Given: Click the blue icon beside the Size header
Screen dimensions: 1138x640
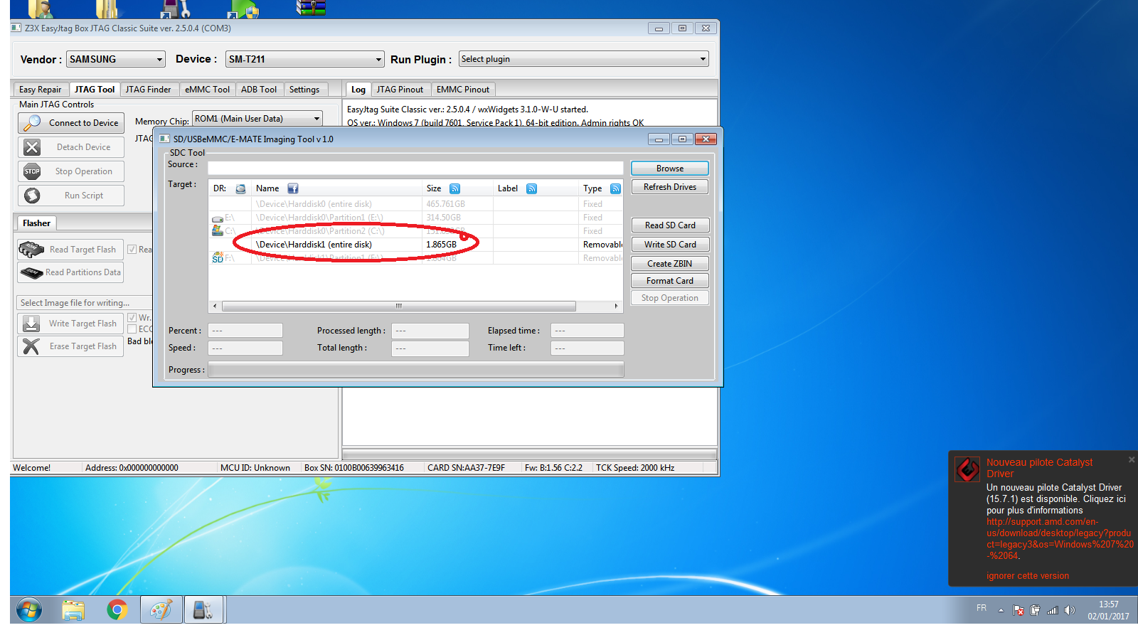Looking at the screenshot, I should coord(455,188).
